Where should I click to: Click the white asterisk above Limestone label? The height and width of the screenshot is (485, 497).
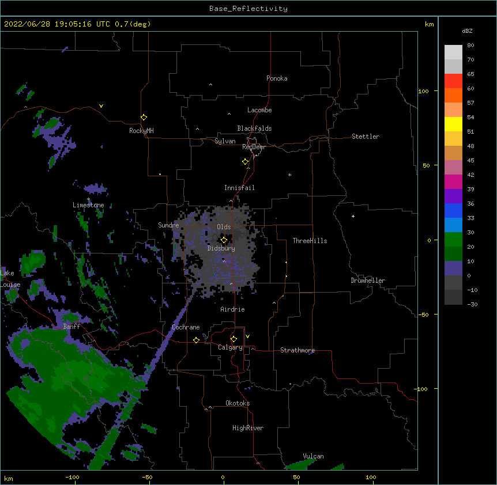[x=88, y=199]
